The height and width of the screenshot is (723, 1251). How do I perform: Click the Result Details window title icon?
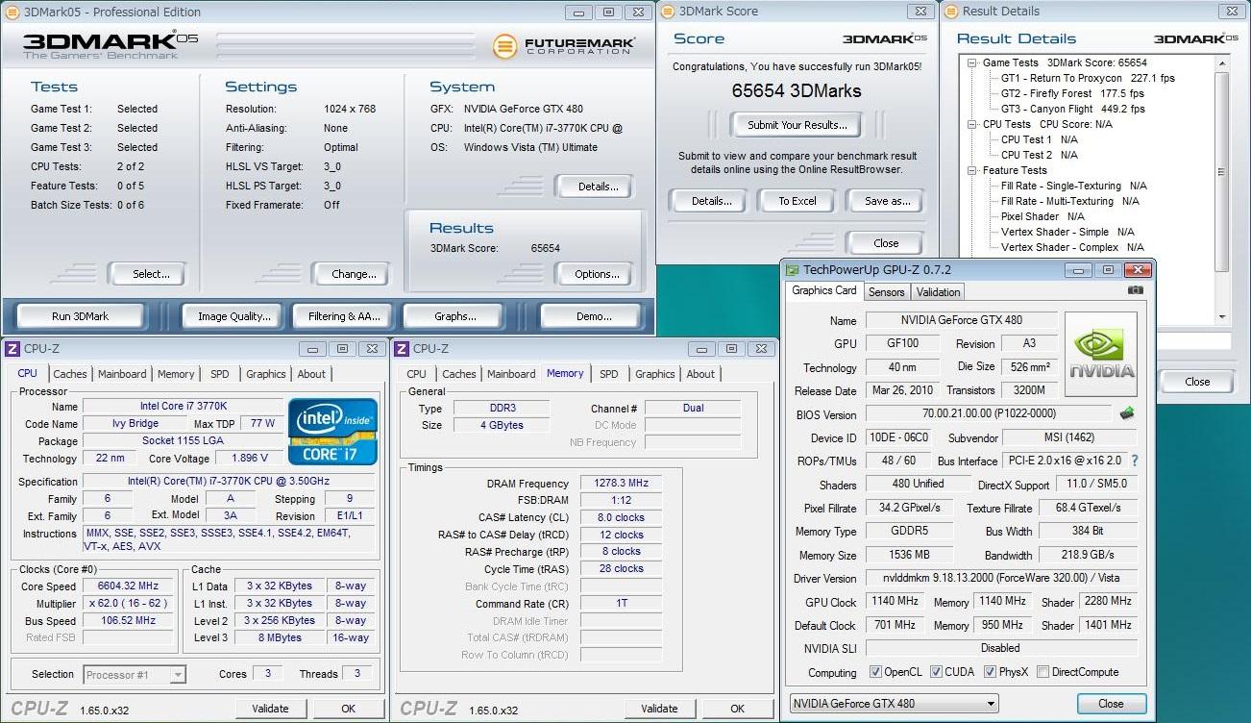pos(950,12)
